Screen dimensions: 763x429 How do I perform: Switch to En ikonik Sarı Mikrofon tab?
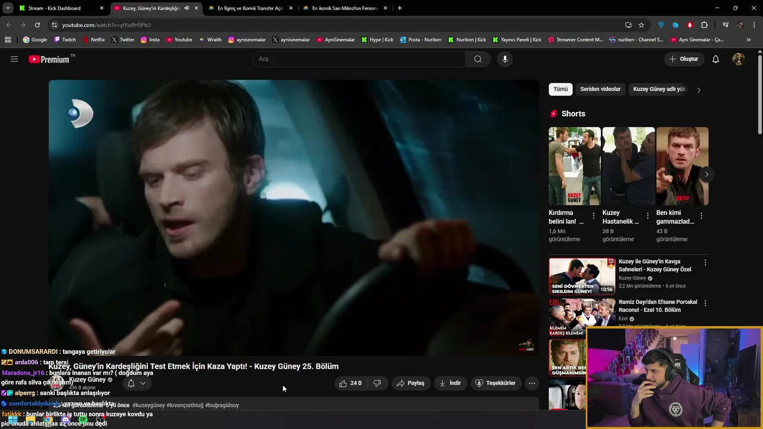[x=345, y=8]
